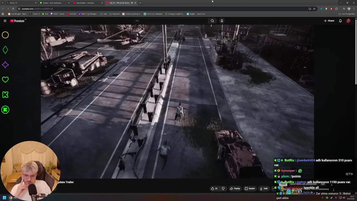Open the ImgBB Resim Yükle bookmark
The width and height of the screenshot is (357, 201).
click(196, 14)
